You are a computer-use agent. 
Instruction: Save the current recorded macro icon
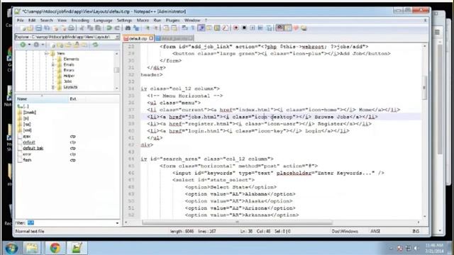[270, 28]
